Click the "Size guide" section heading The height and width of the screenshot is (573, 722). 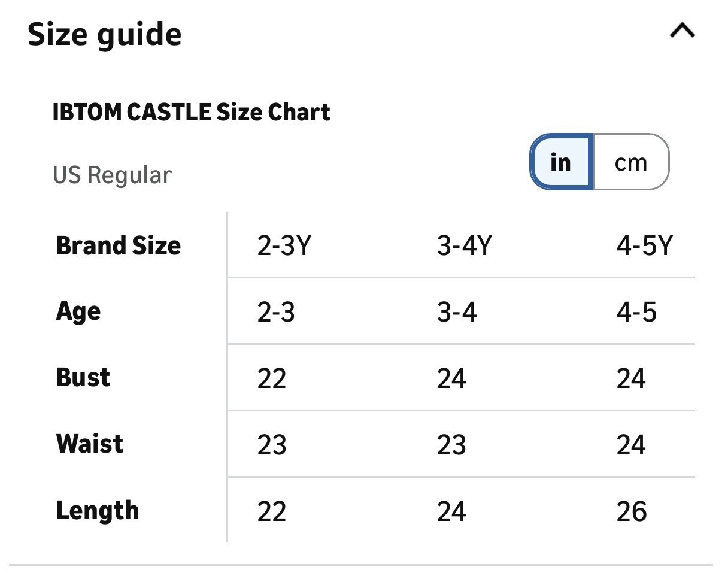[105, 34]
